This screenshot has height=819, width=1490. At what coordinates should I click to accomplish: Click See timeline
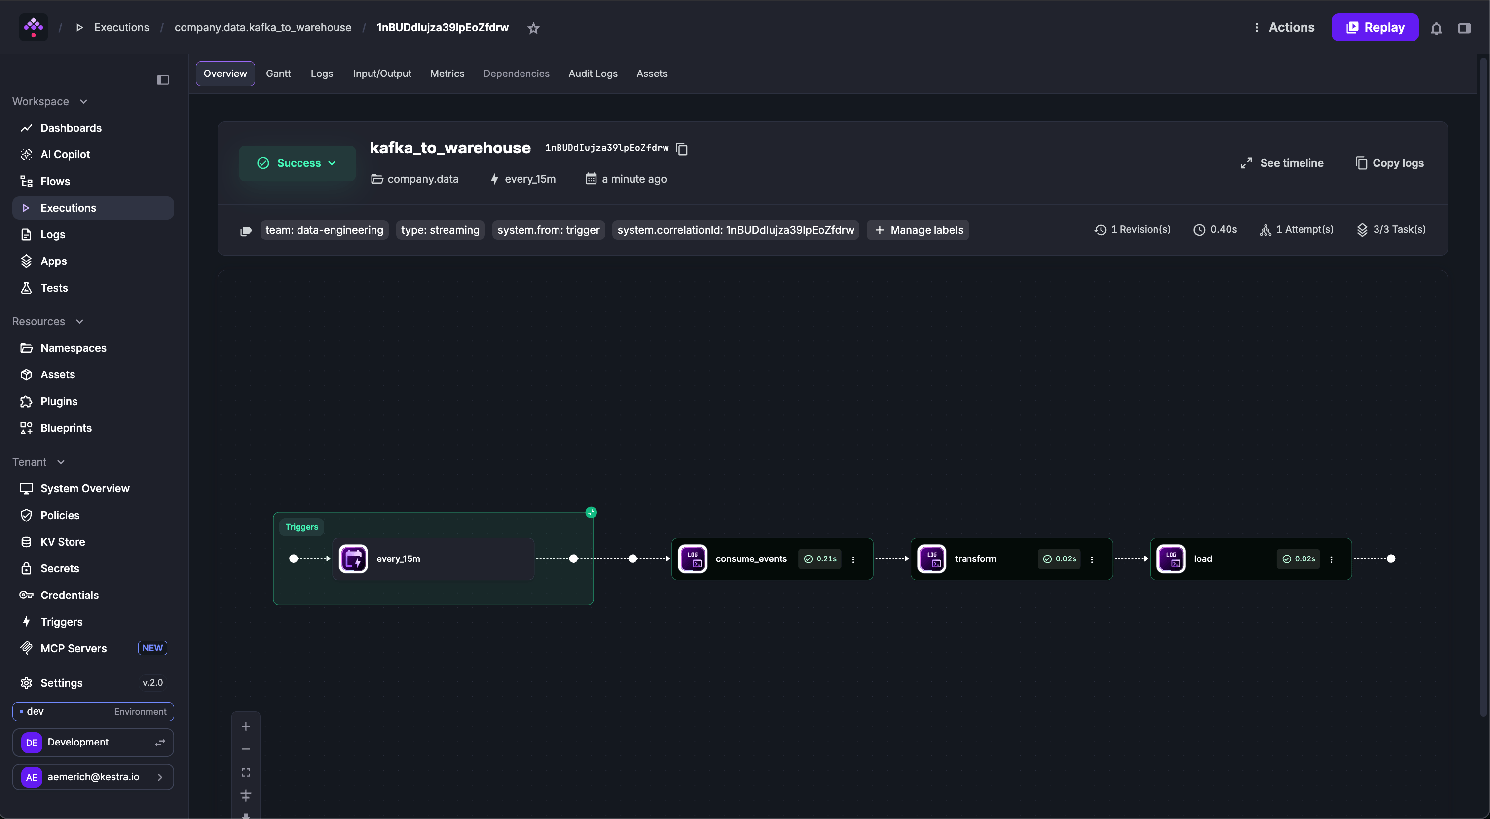pos(1282,163)
